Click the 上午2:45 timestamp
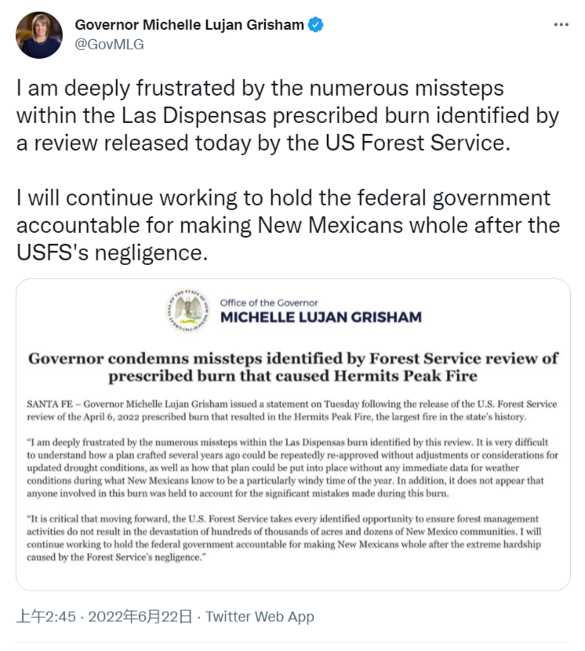The width and height of the screenshot is (585, 651). (x=46, y=616)
